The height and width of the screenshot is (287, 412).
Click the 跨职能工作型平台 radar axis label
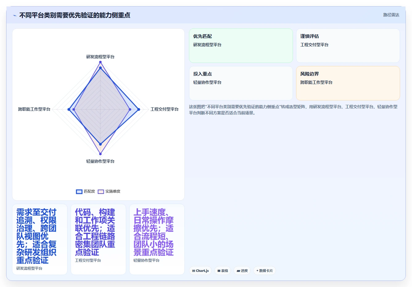point(34,109)
